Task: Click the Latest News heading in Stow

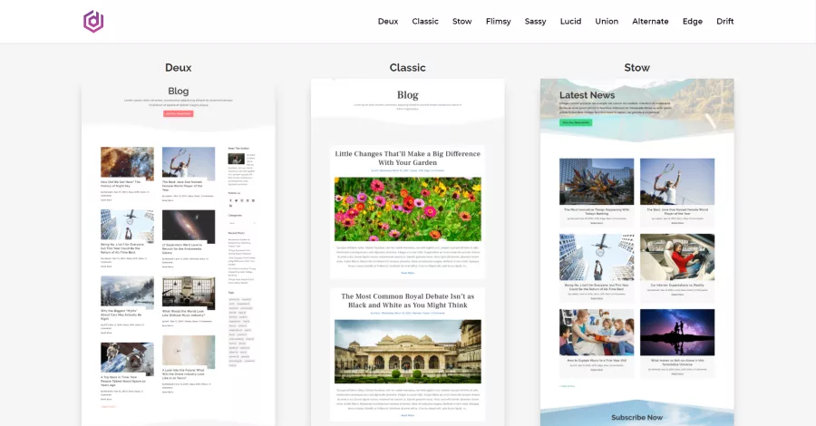Action: (x=587, y=95)
